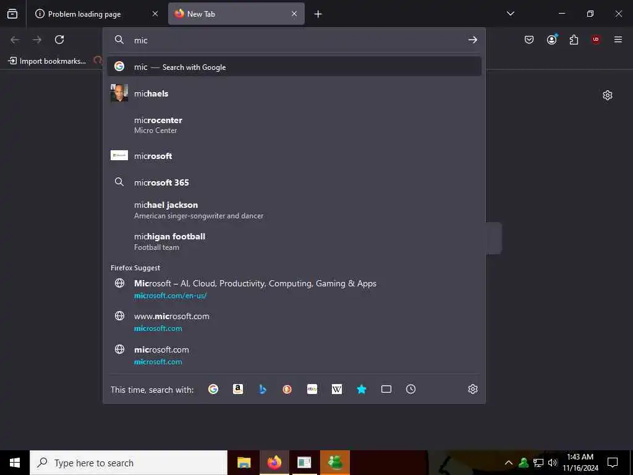Search this time with Wikipedia icon
This screenshot has width=633, height=475.
337,389
